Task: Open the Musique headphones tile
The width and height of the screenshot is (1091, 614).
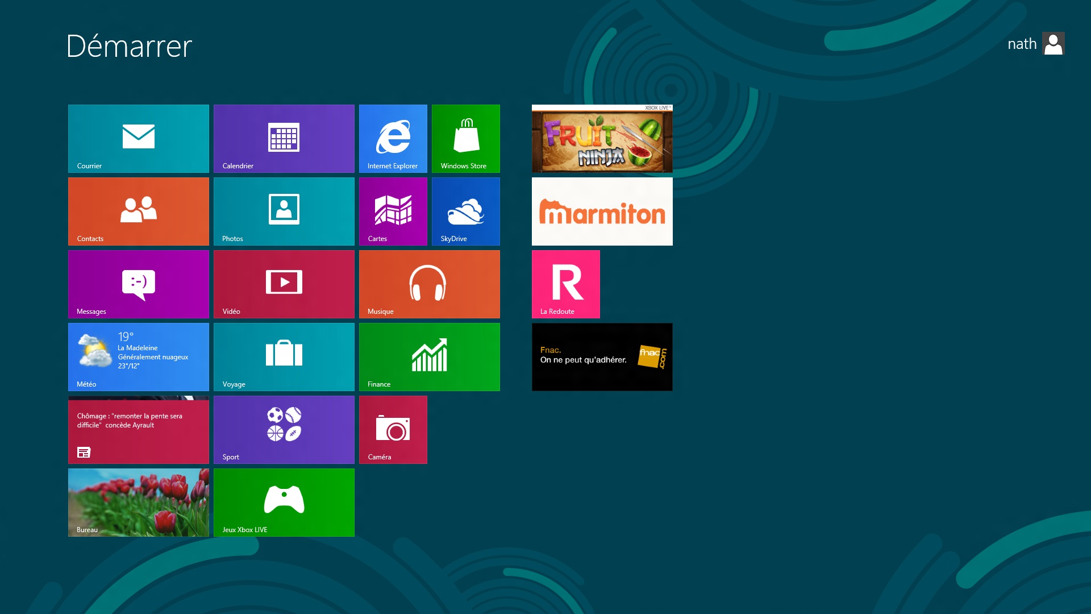Action: (x=430, y=284)
